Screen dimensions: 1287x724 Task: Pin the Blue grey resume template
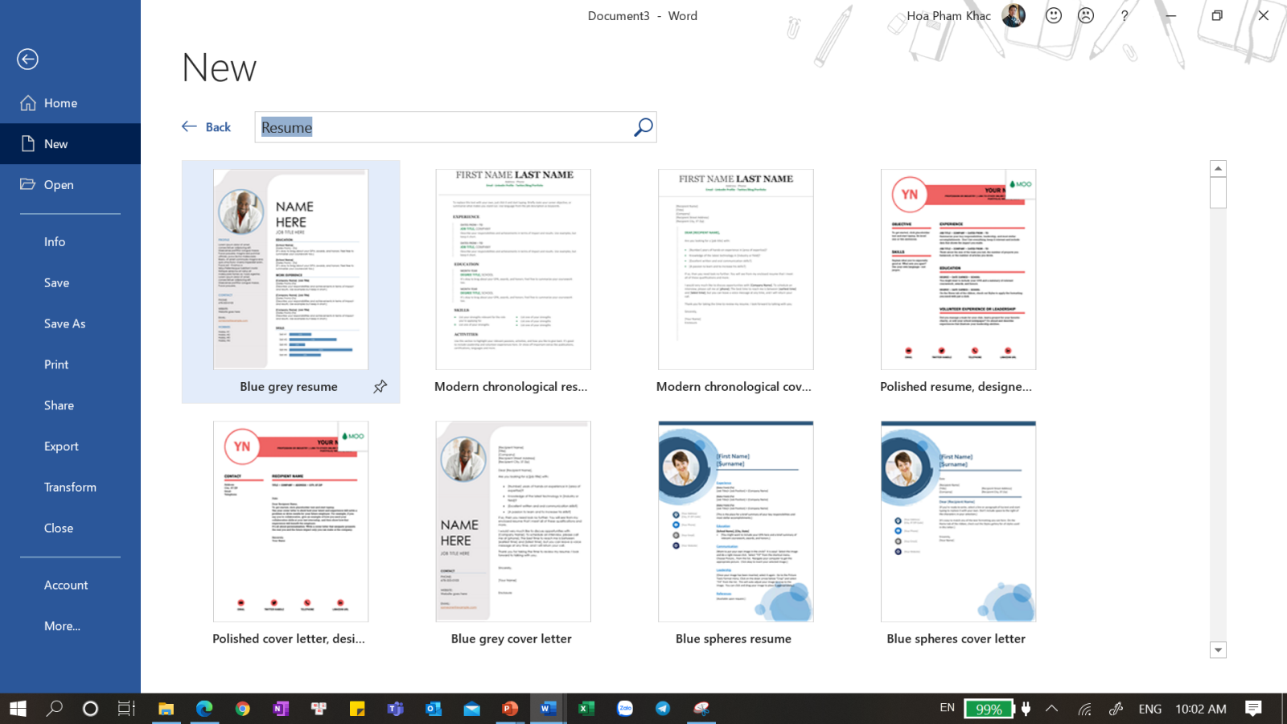380,387
